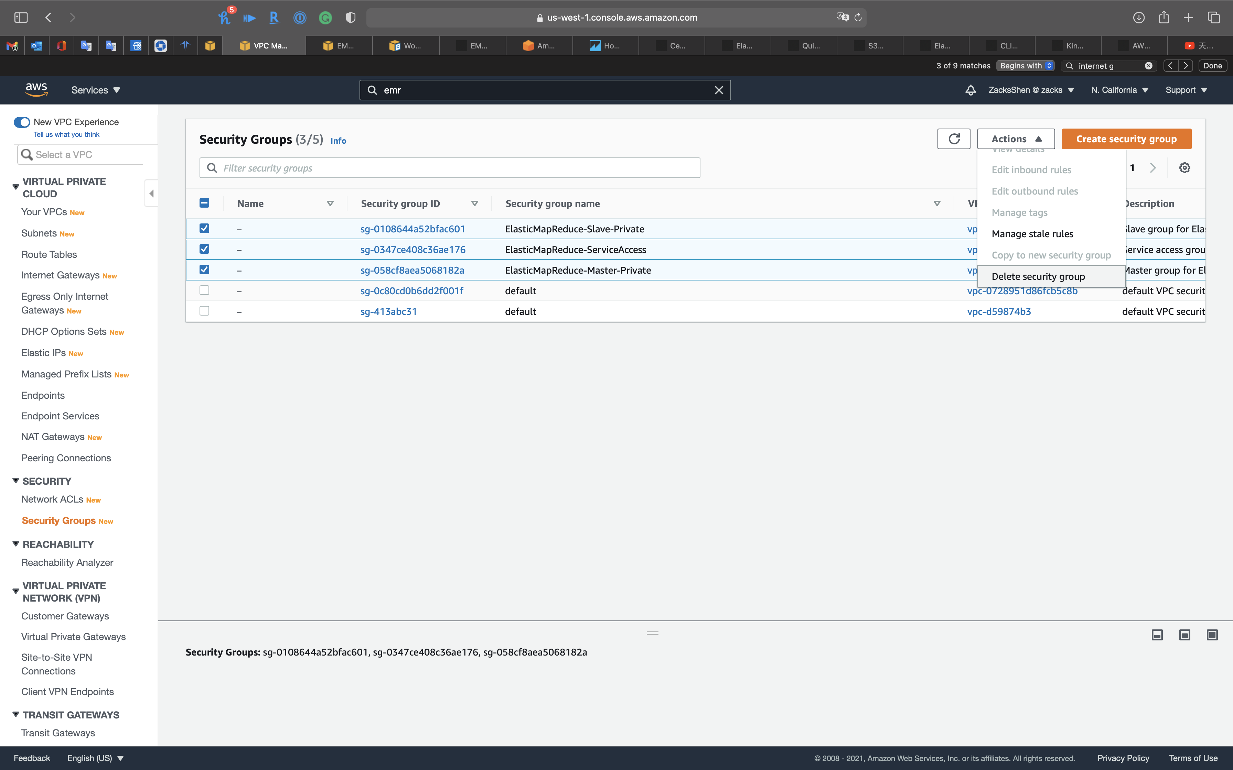1233x770 pixels.
Task: Open the N. California region dropdown
Action: (1119, 90)
